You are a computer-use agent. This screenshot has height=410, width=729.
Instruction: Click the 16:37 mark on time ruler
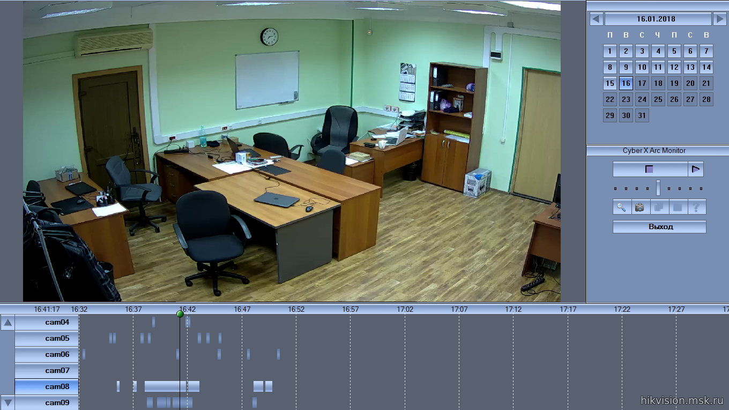coord(133,309)
